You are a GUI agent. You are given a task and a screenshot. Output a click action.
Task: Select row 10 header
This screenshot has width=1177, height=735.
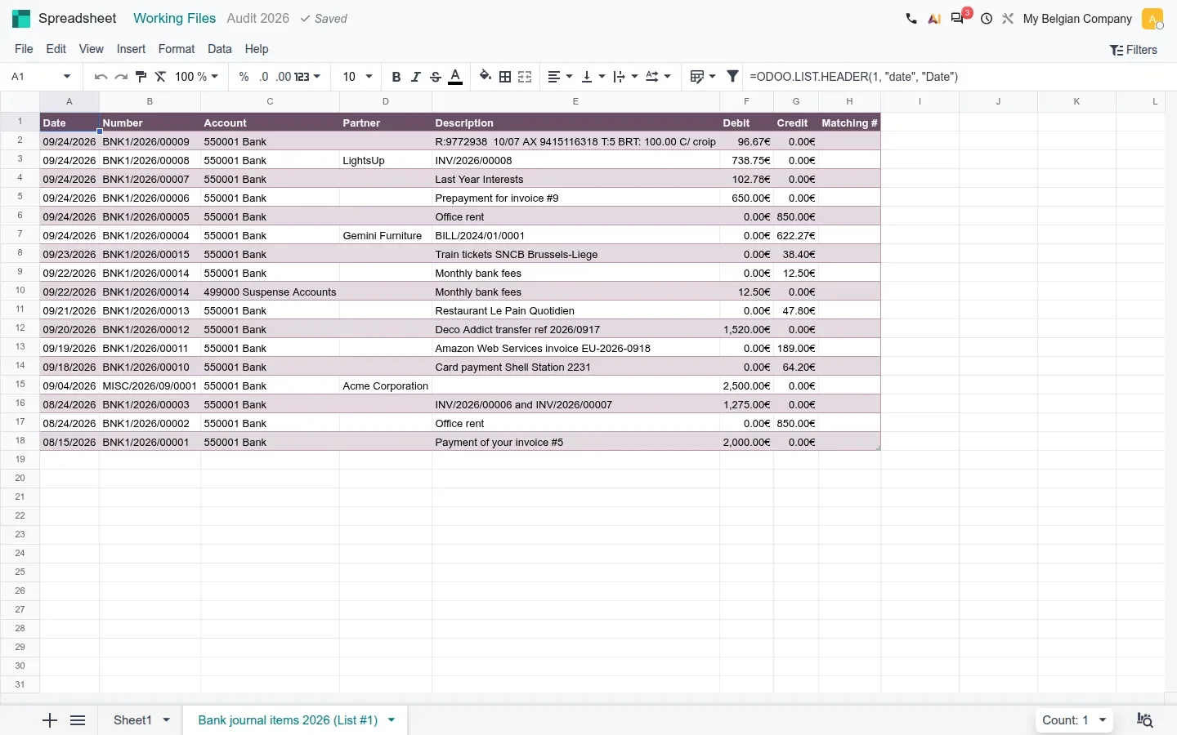click(20, 291)
